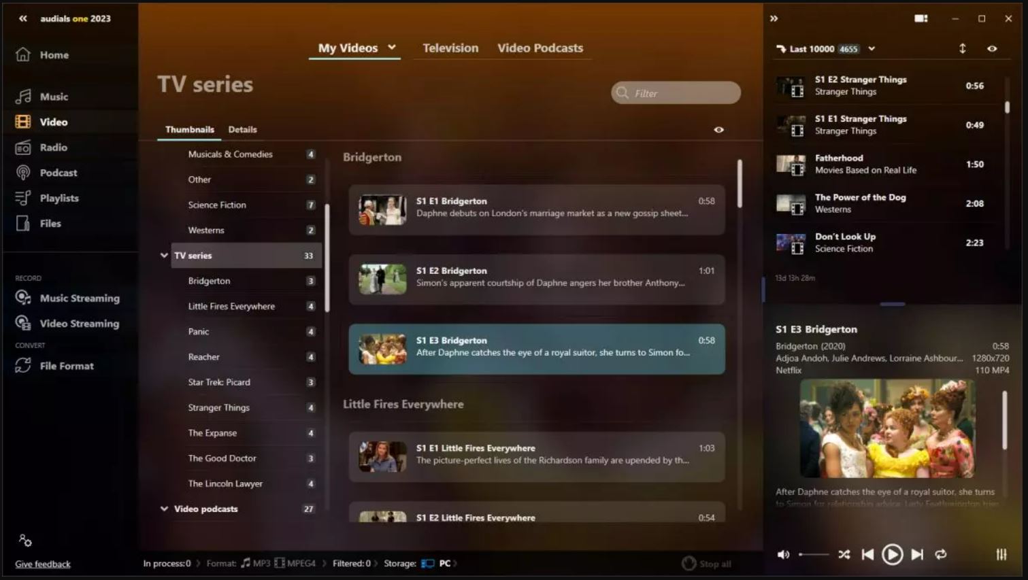Viewport: 1028px width, 580px height.
Task: Select Video in the sidebar
Action: pyautogui.click(x=42, y=122)
